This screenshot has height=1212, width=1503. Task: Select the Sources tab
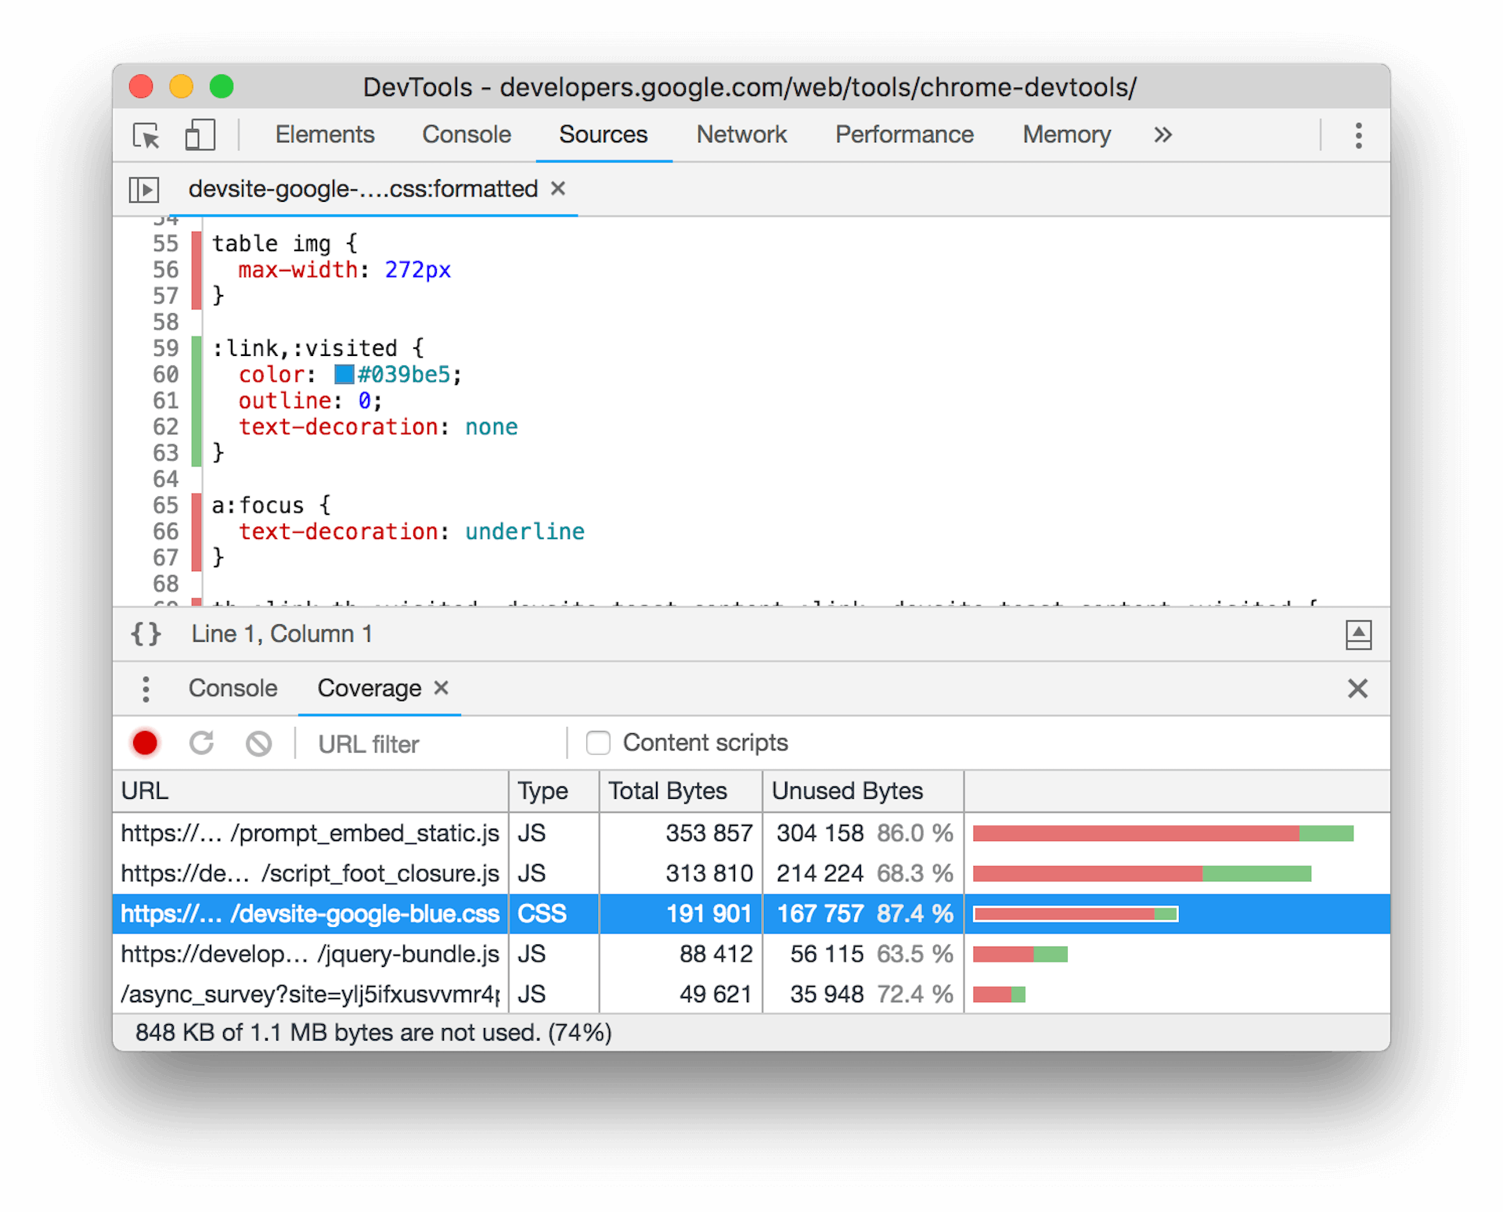603,135
